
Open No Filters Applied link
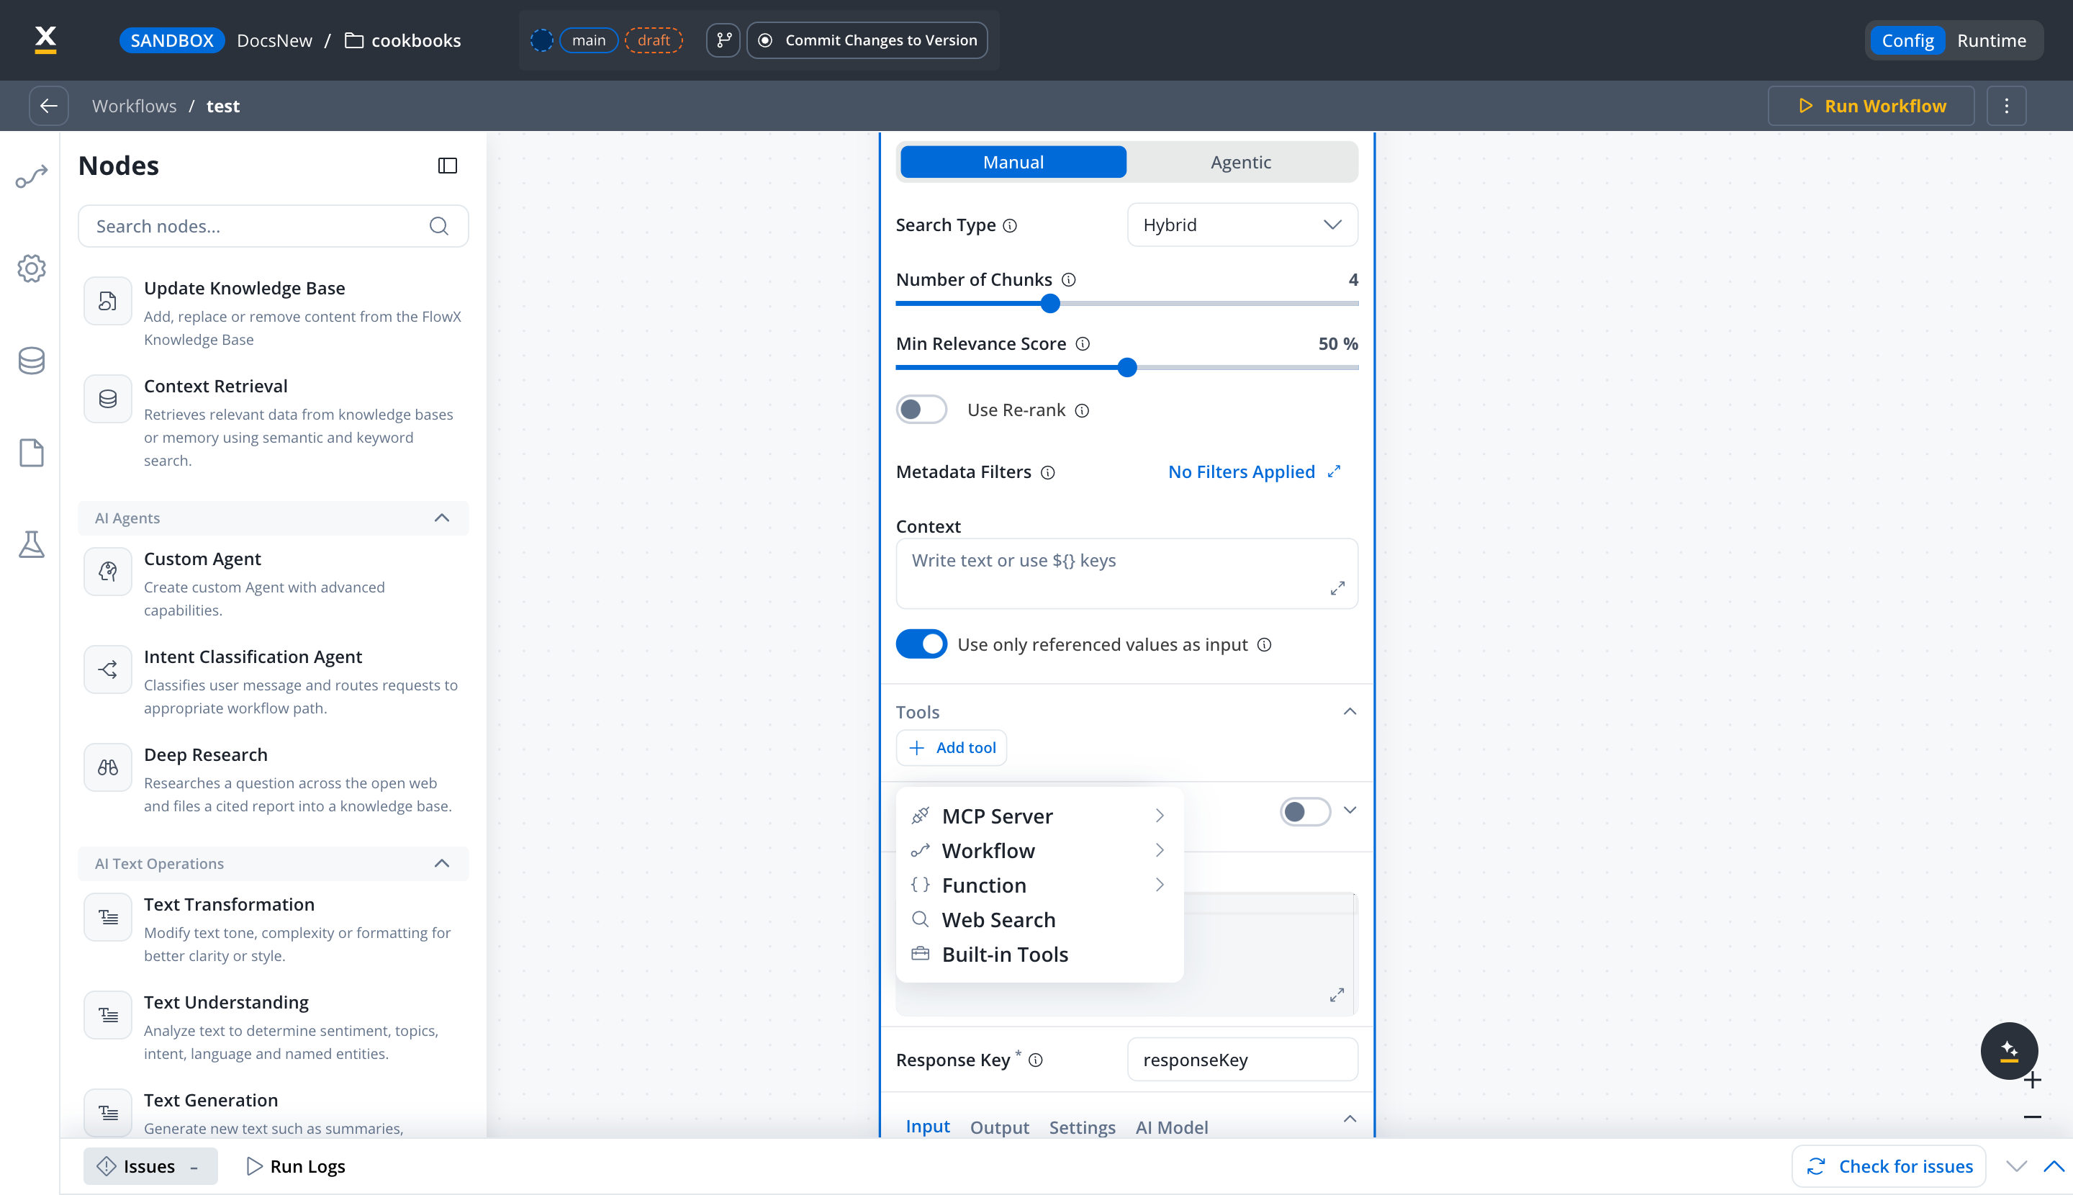[x=1254, y=472]
